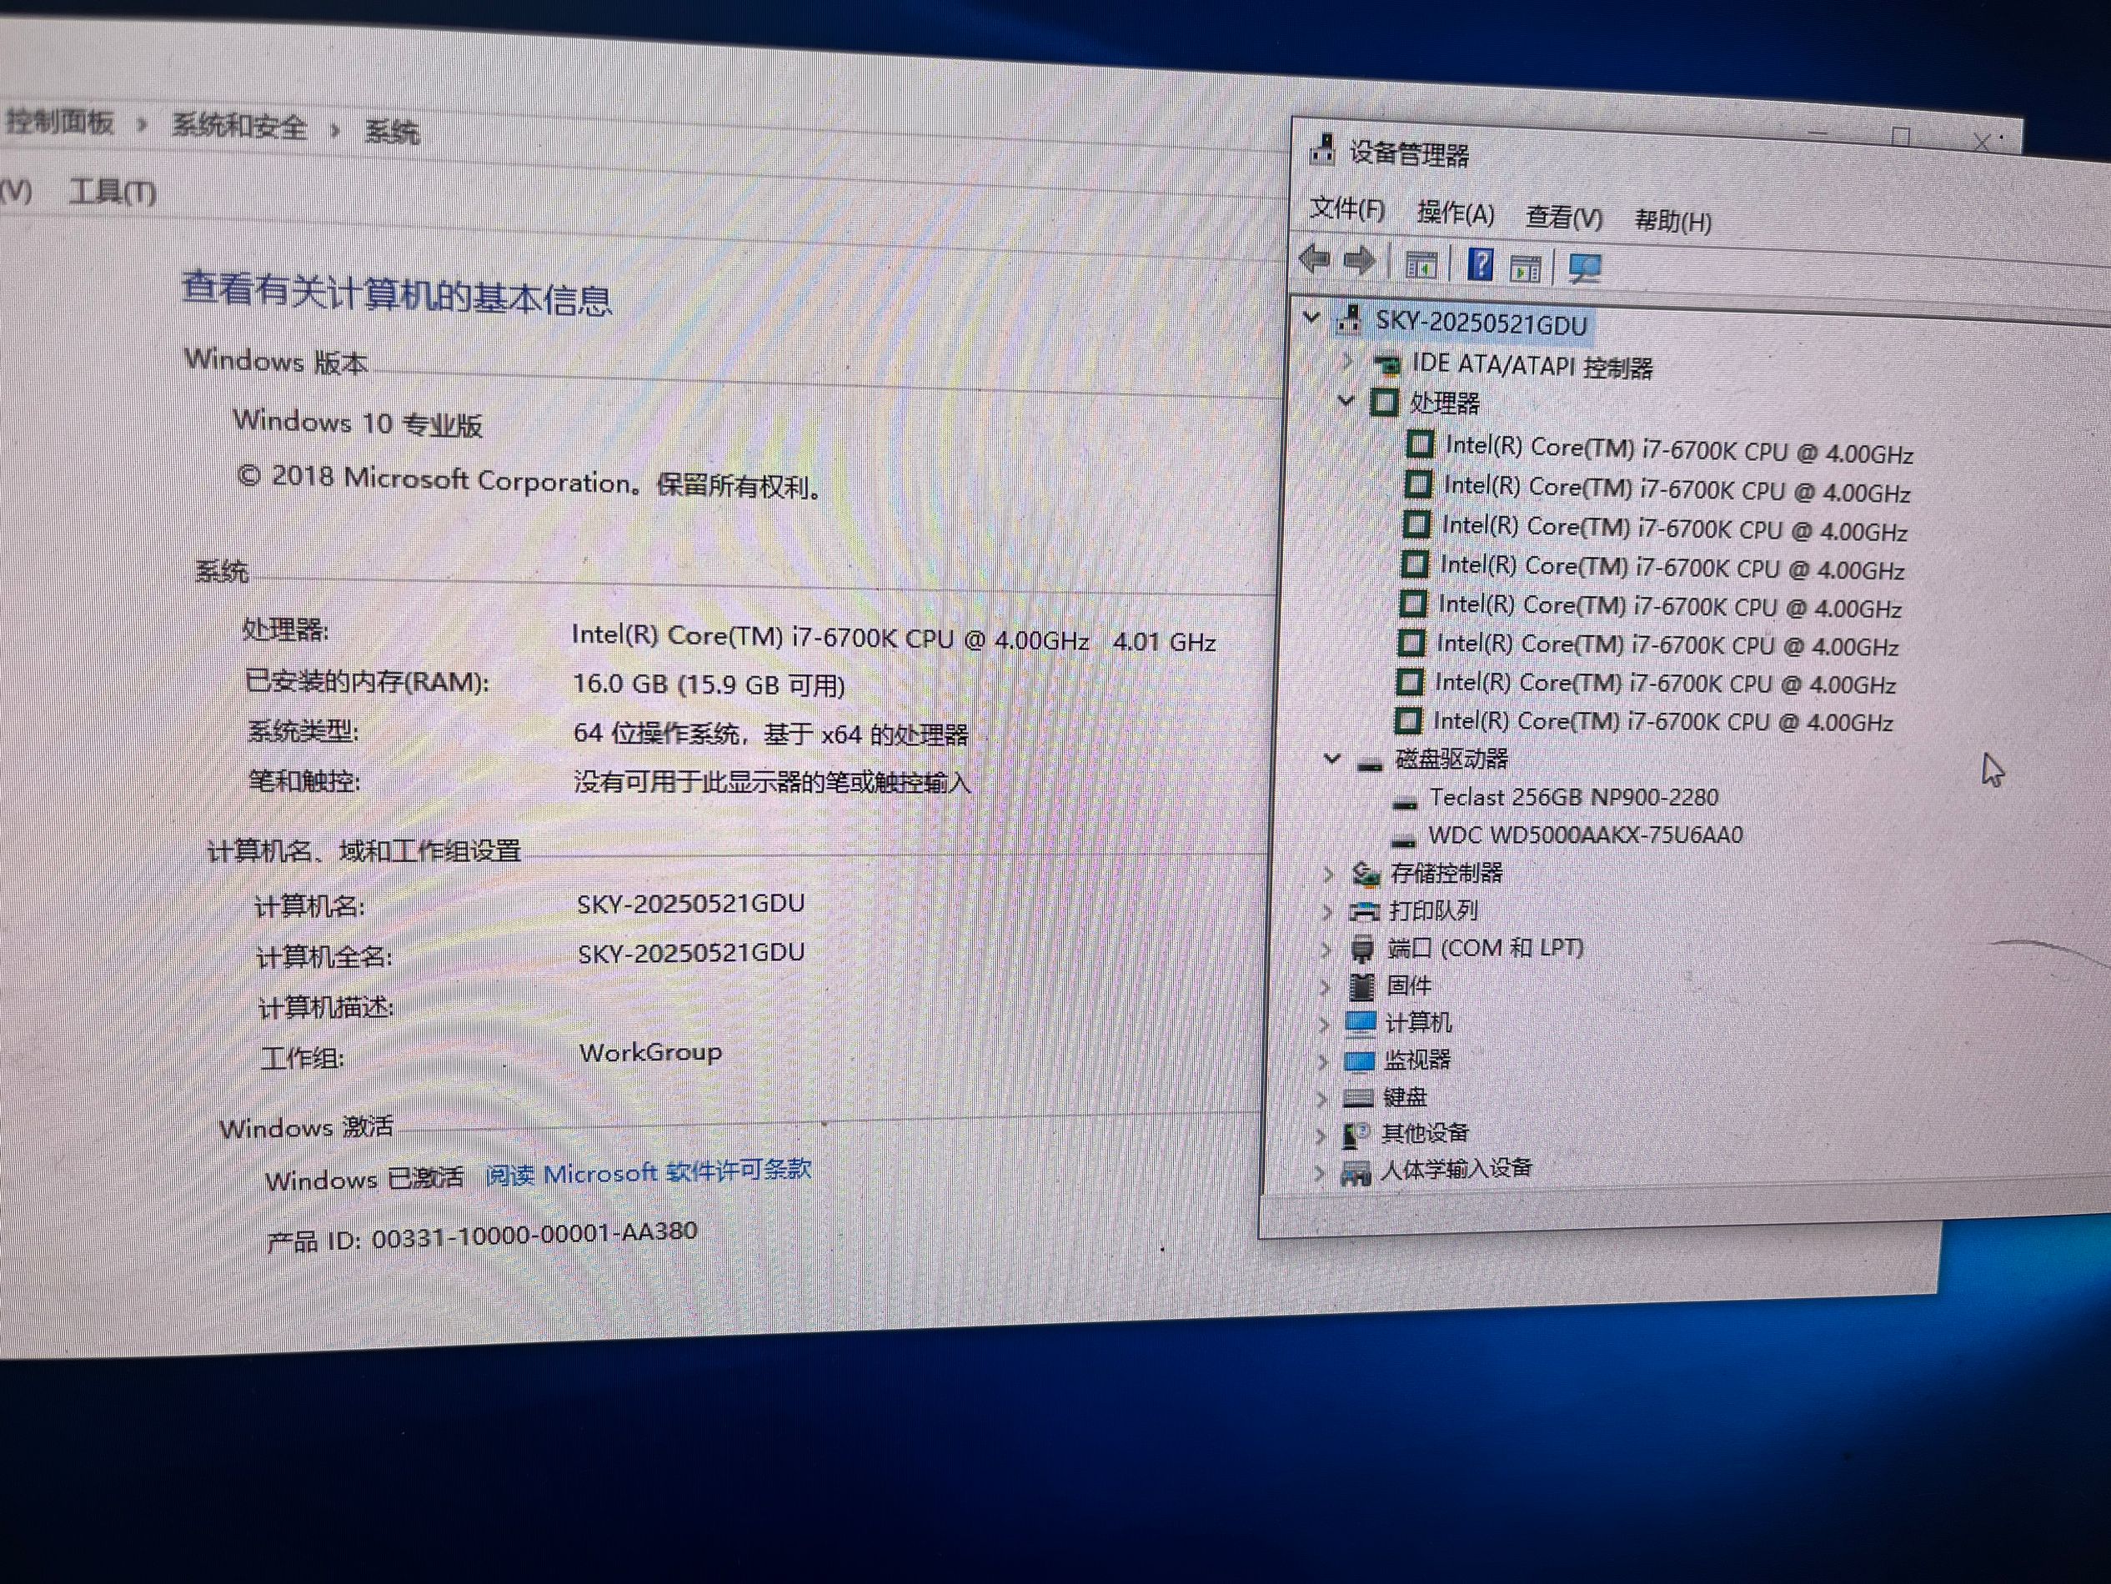The width and height of the screenshot is (2111, 1584).
Task: Select the last i7-6700K processor entry
Action: pos(1662,721)
